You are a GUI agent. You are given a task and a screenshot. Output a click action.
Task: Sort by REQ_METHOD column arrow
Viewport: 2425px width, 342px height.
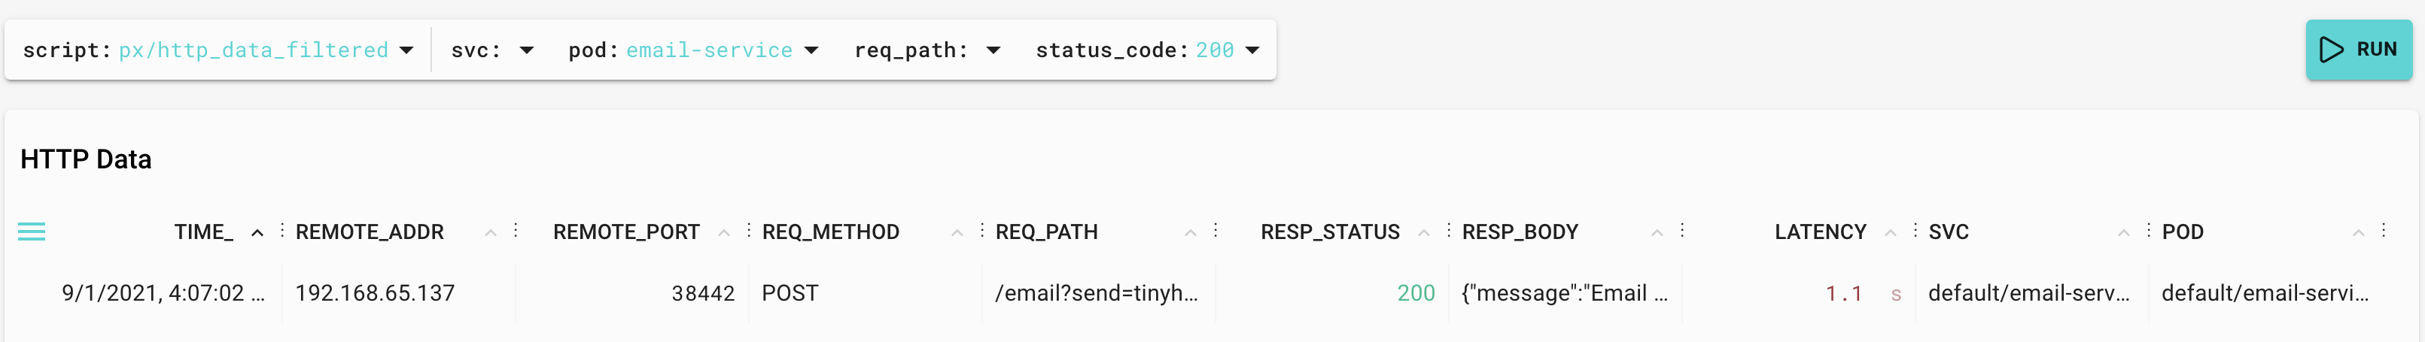(x=957, y=233)
